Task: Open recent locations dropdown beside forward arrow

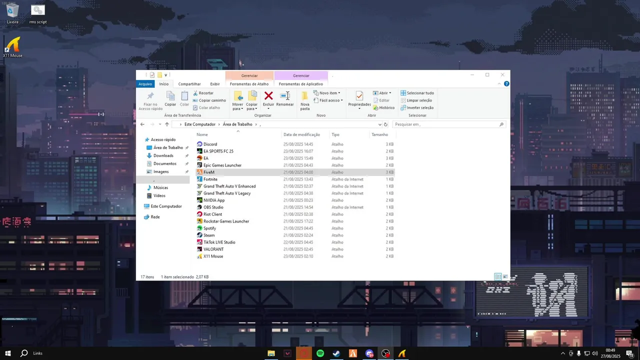Action: pyautogui.click(x=160, y=124)
